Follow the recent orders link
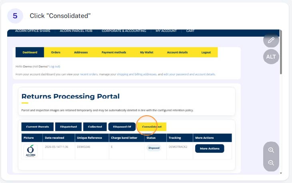 coord(89,74)
